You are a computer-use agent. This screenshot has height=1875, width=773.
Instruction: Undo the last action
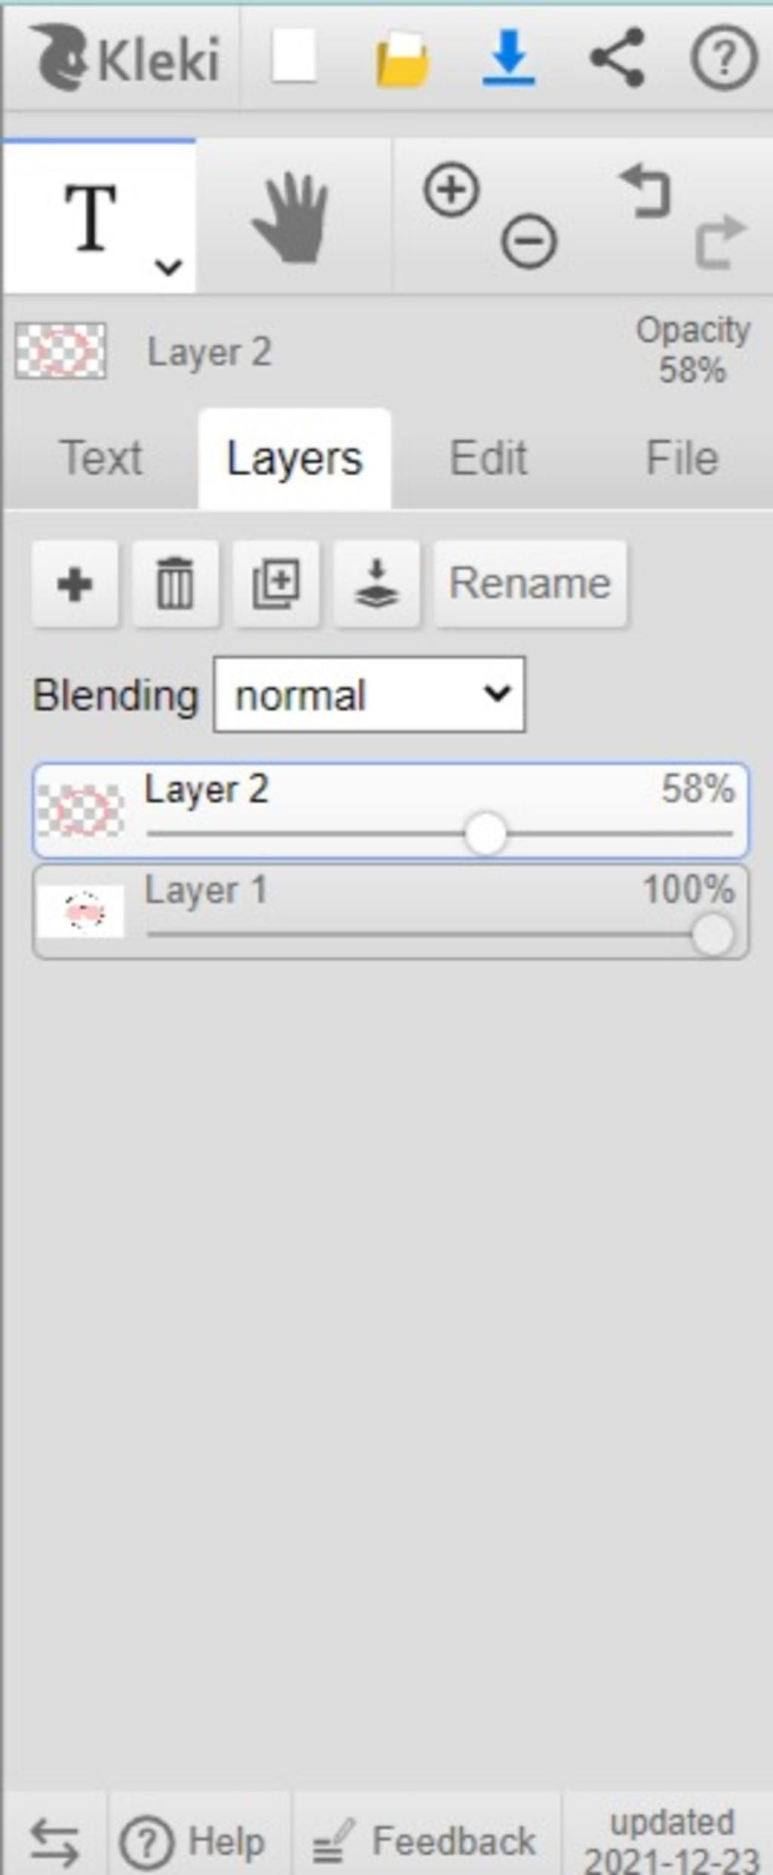(646, 192)
